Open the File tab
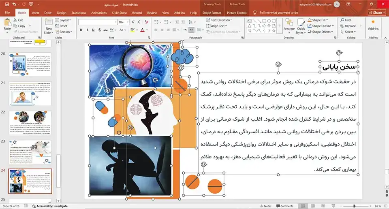 pos(7,13)
